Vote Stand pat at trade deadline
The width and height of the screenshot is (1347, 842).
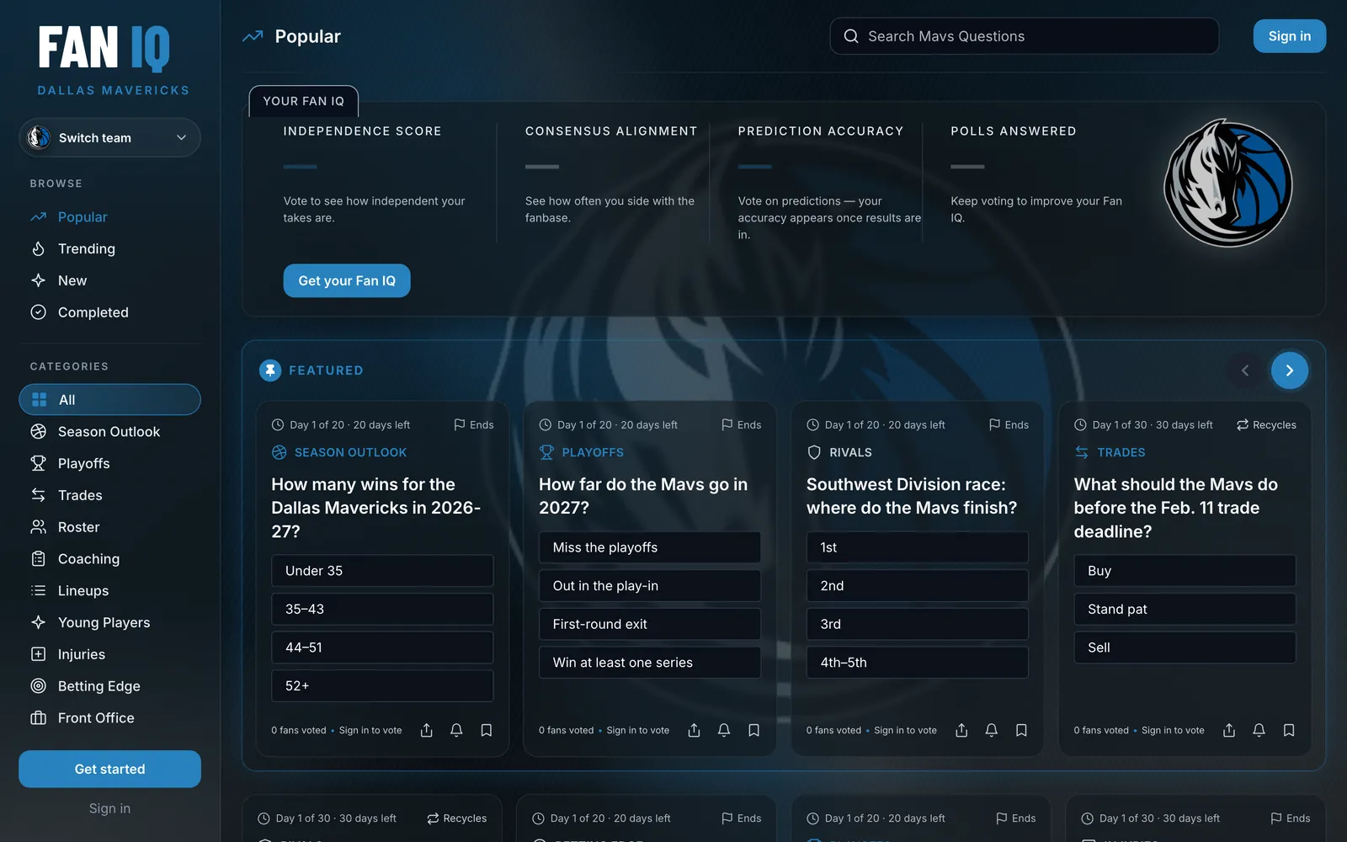1185,609
